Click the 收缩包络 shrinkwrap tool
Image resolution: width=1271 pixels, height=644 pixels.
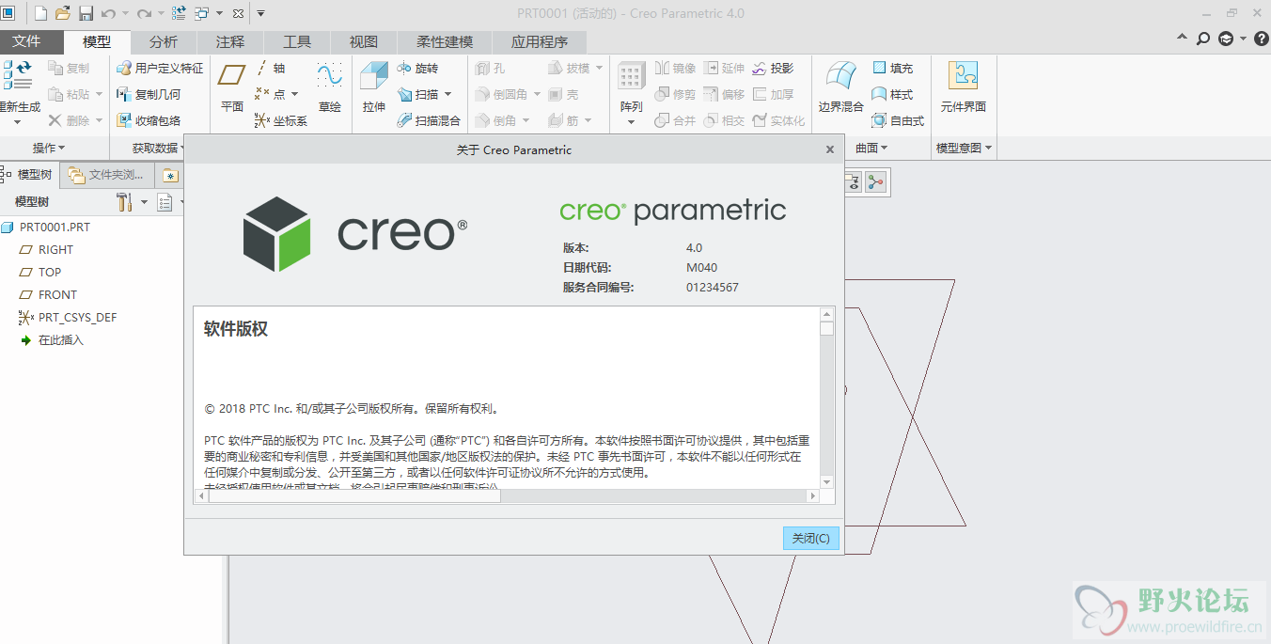tap(149, 120)
